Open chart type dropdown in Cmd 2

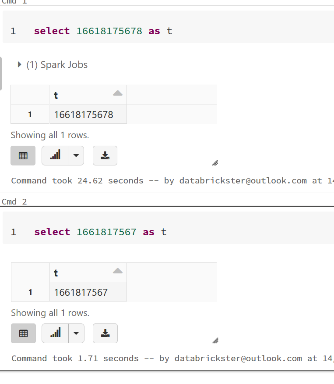click(x=77, y=333)
